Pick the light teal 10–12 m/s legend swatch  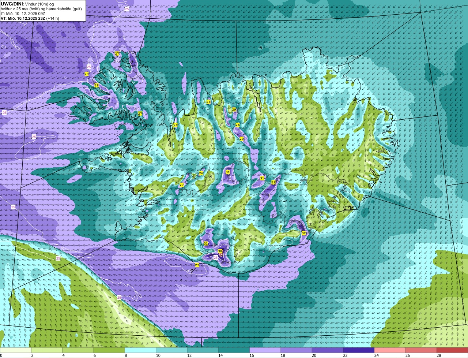[x=172, y=350]
